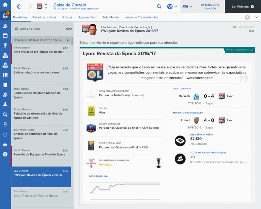Open the Squad icon in sidebar
This screenshot has width=261, height=209.
click(5, 26)
